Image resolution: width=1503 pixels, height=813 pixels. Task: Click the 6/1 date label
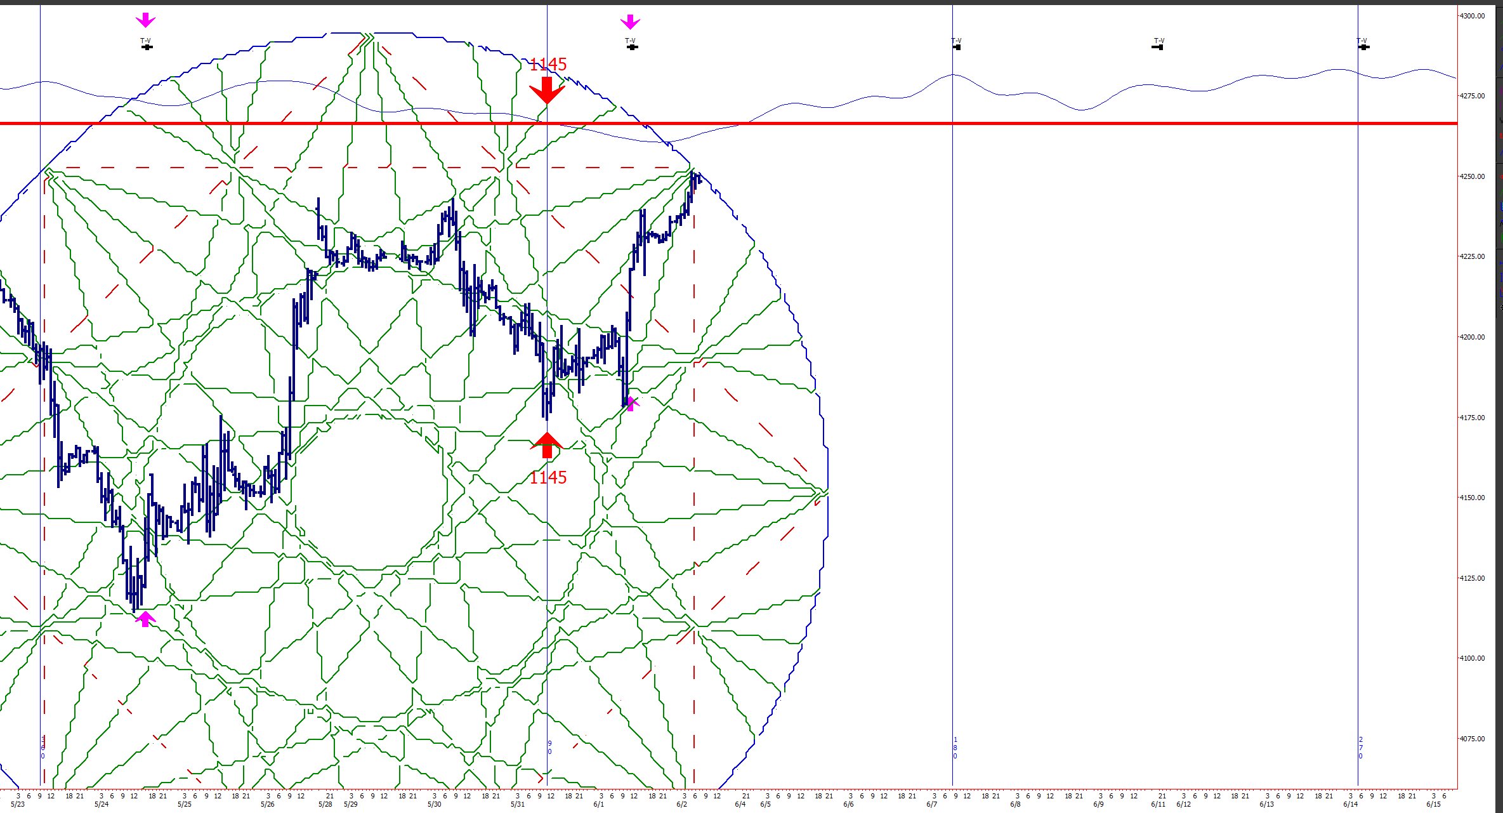click(598, 805)
